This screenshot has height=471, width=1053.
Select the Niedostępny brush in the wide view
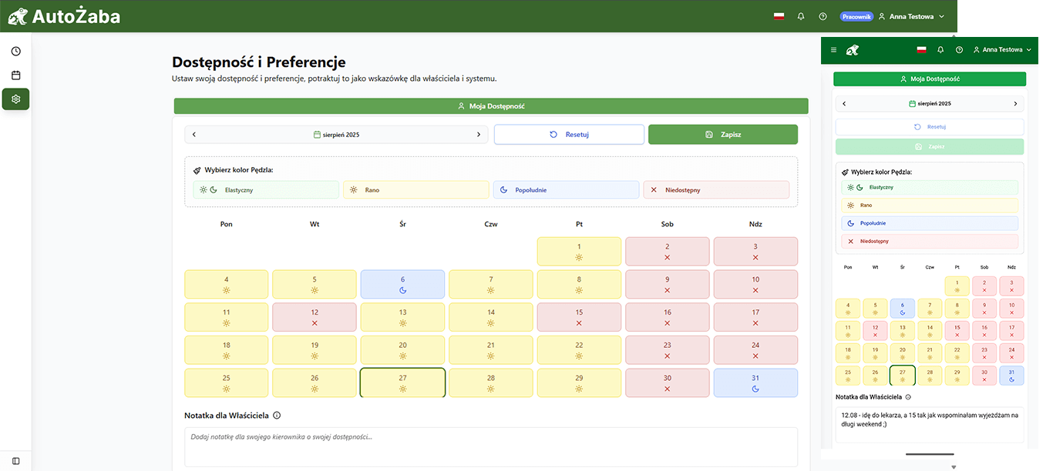click(715, 190)
